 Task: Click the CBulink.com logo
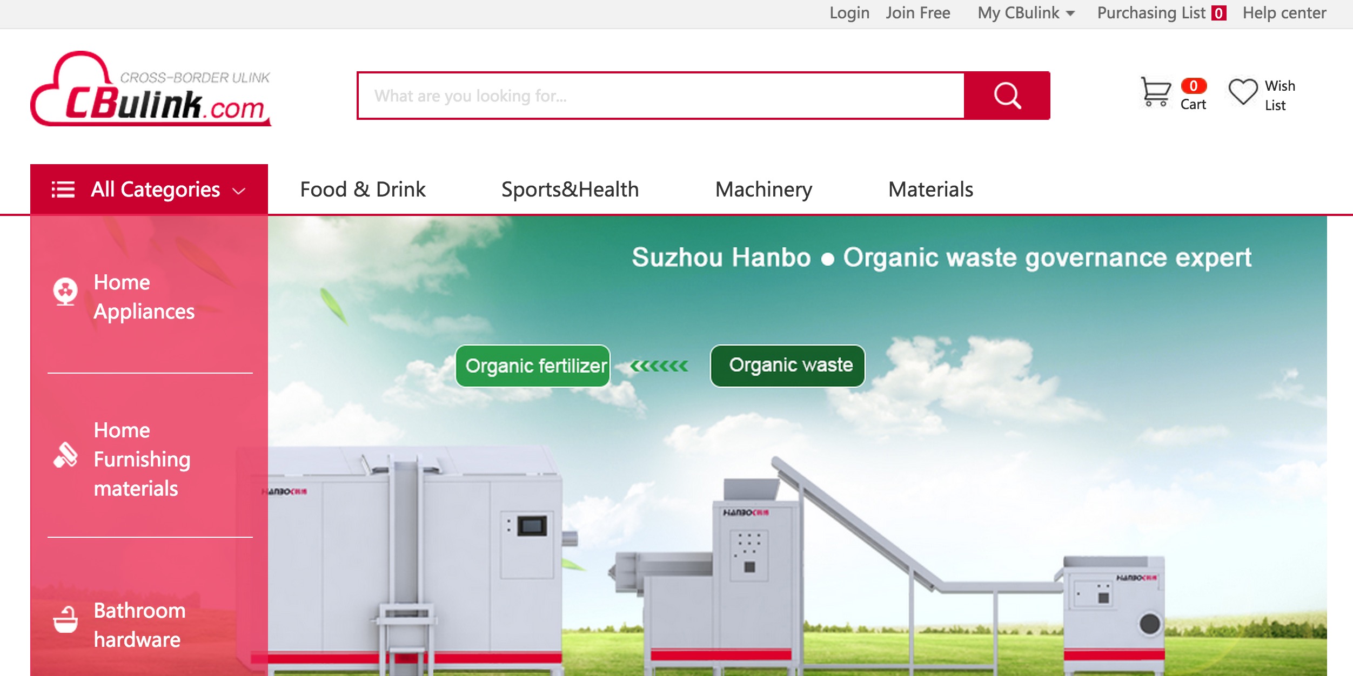pos(151,89)
